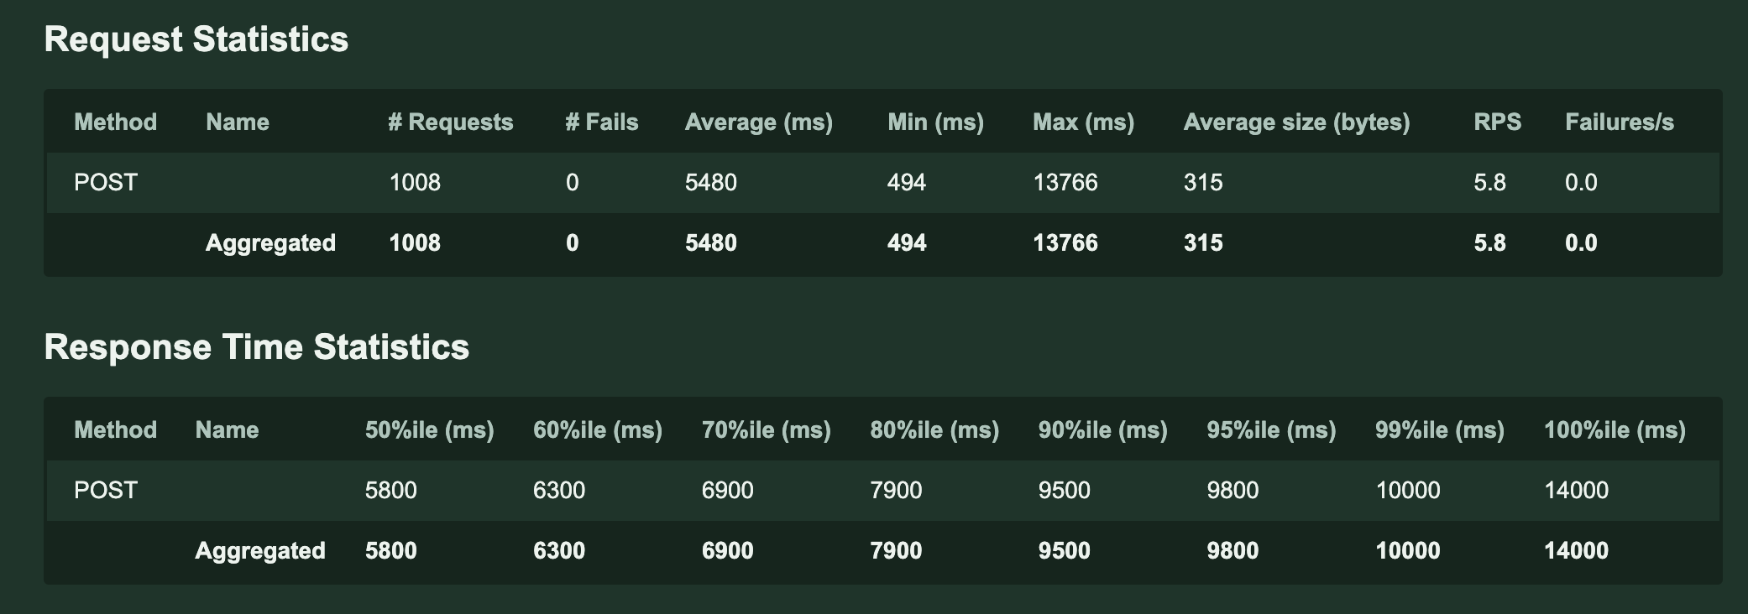Select Aggregated row in Response Time Statistics
The image size is (1748, 614).
(260, 551)
